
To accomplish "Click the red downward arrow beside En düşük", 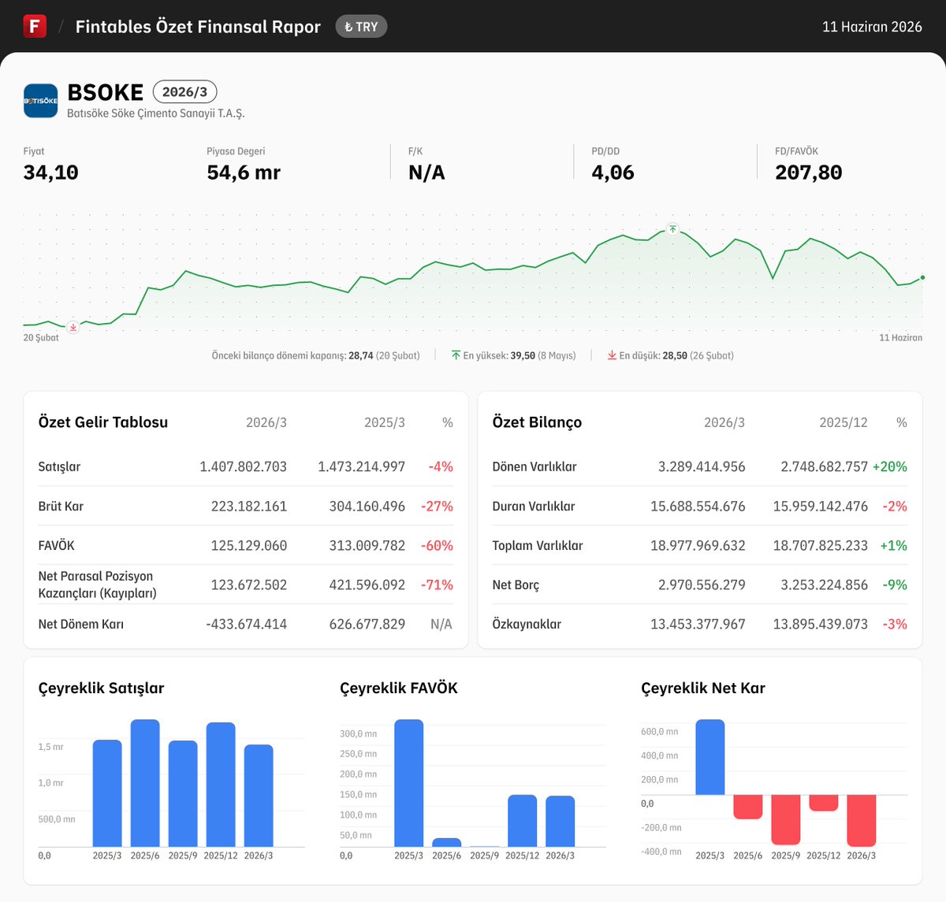I will point(612,355).
